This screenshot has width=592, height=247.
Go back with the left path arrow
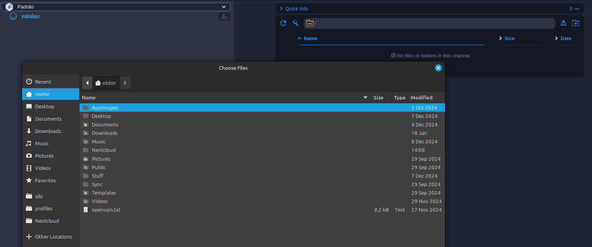tap(88, 83)
